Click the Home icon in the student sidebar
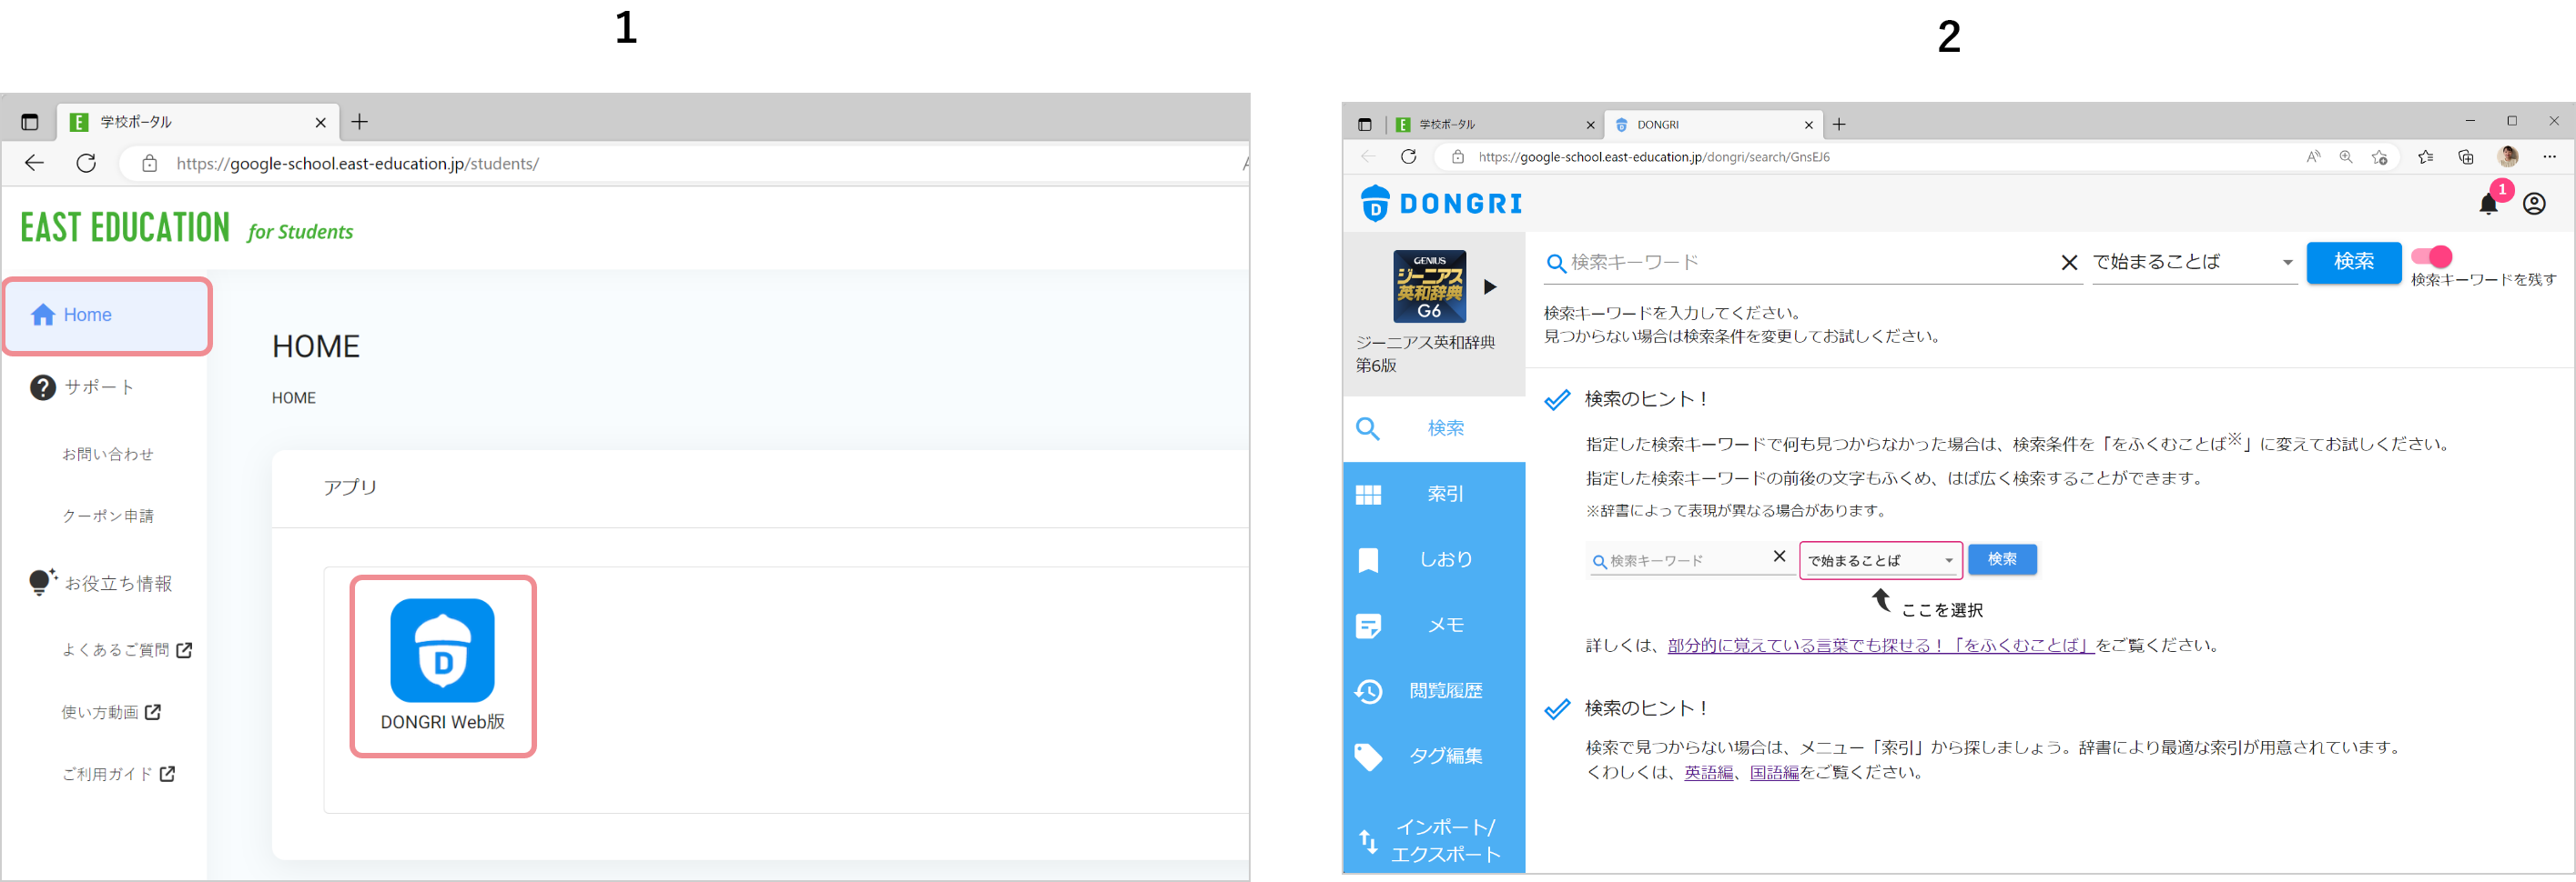The width and height of the screenshot is (2576, 882). (x=43, y=316)
